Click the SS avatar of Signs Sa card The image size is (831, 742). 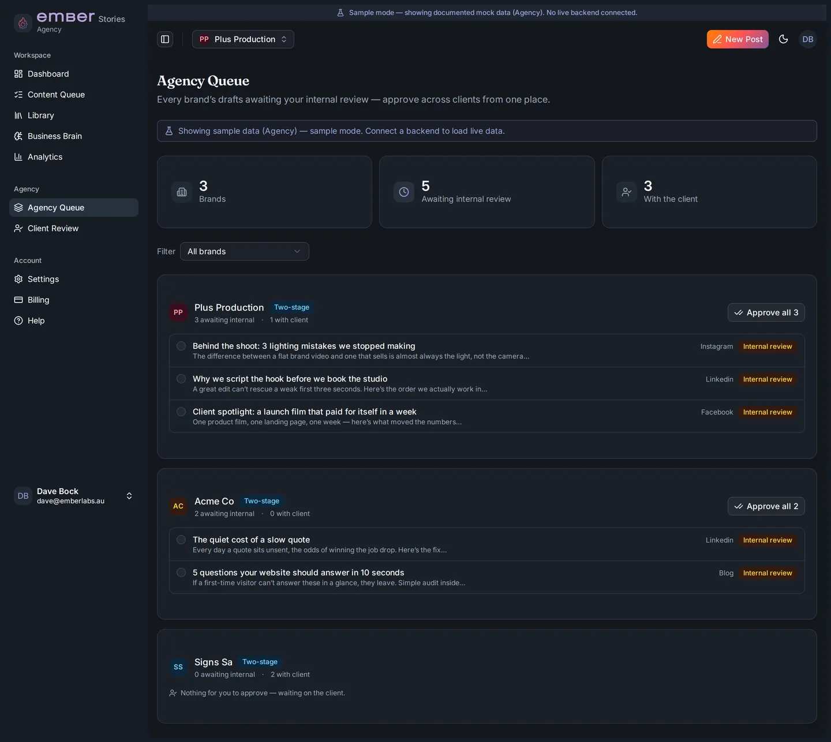click(178, 667)
